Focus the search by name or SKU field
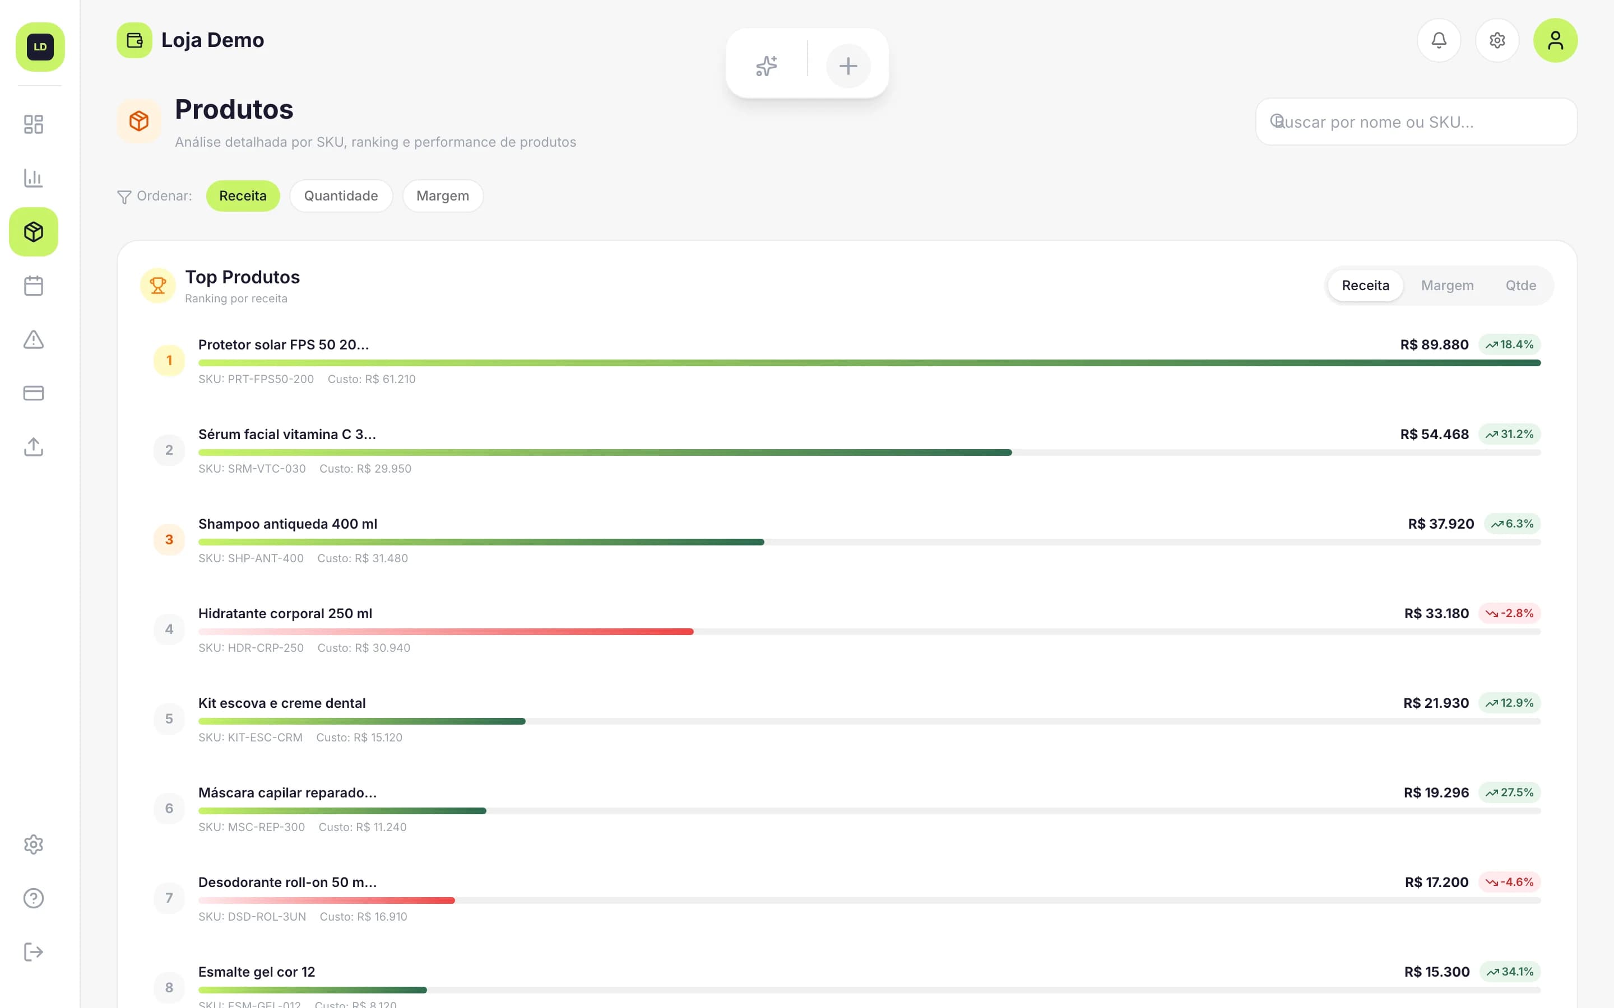The width and height of the screenshot is (1614, 1008). coord(1416,122)
